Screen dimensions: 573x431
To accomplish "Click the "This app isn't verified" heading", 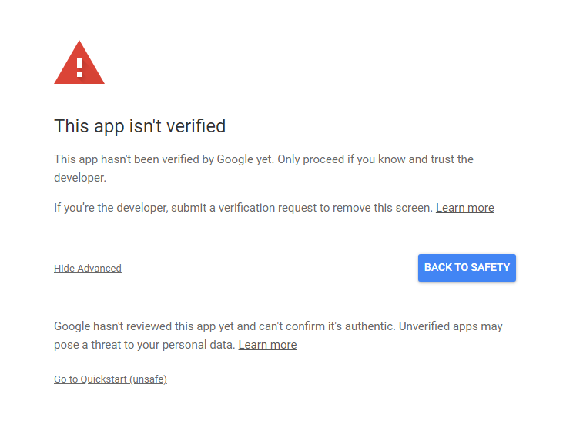I will 139,126.
